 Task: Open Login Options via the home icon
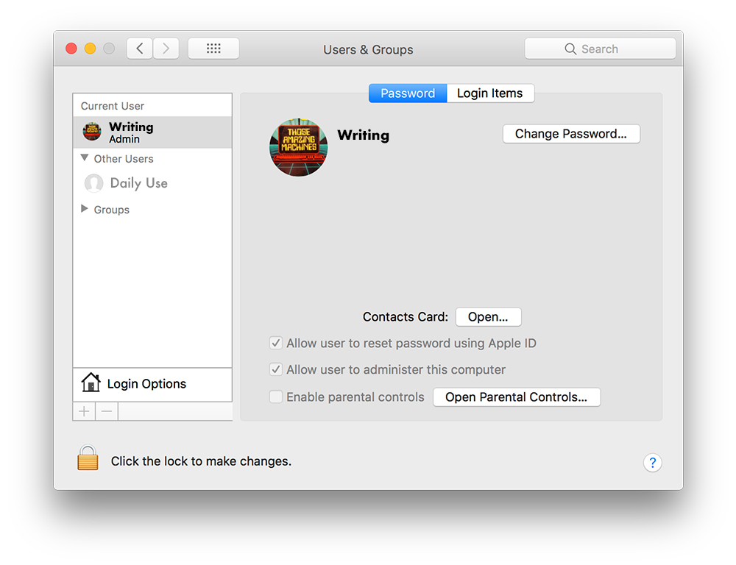(x=91, y=383)
